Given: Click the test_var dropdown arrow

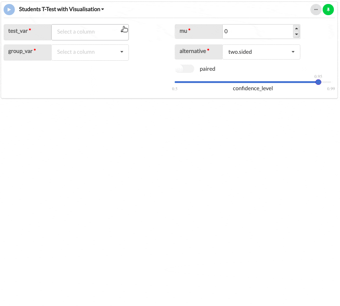Looking at the screenshot, I should (x=122, y=32).
